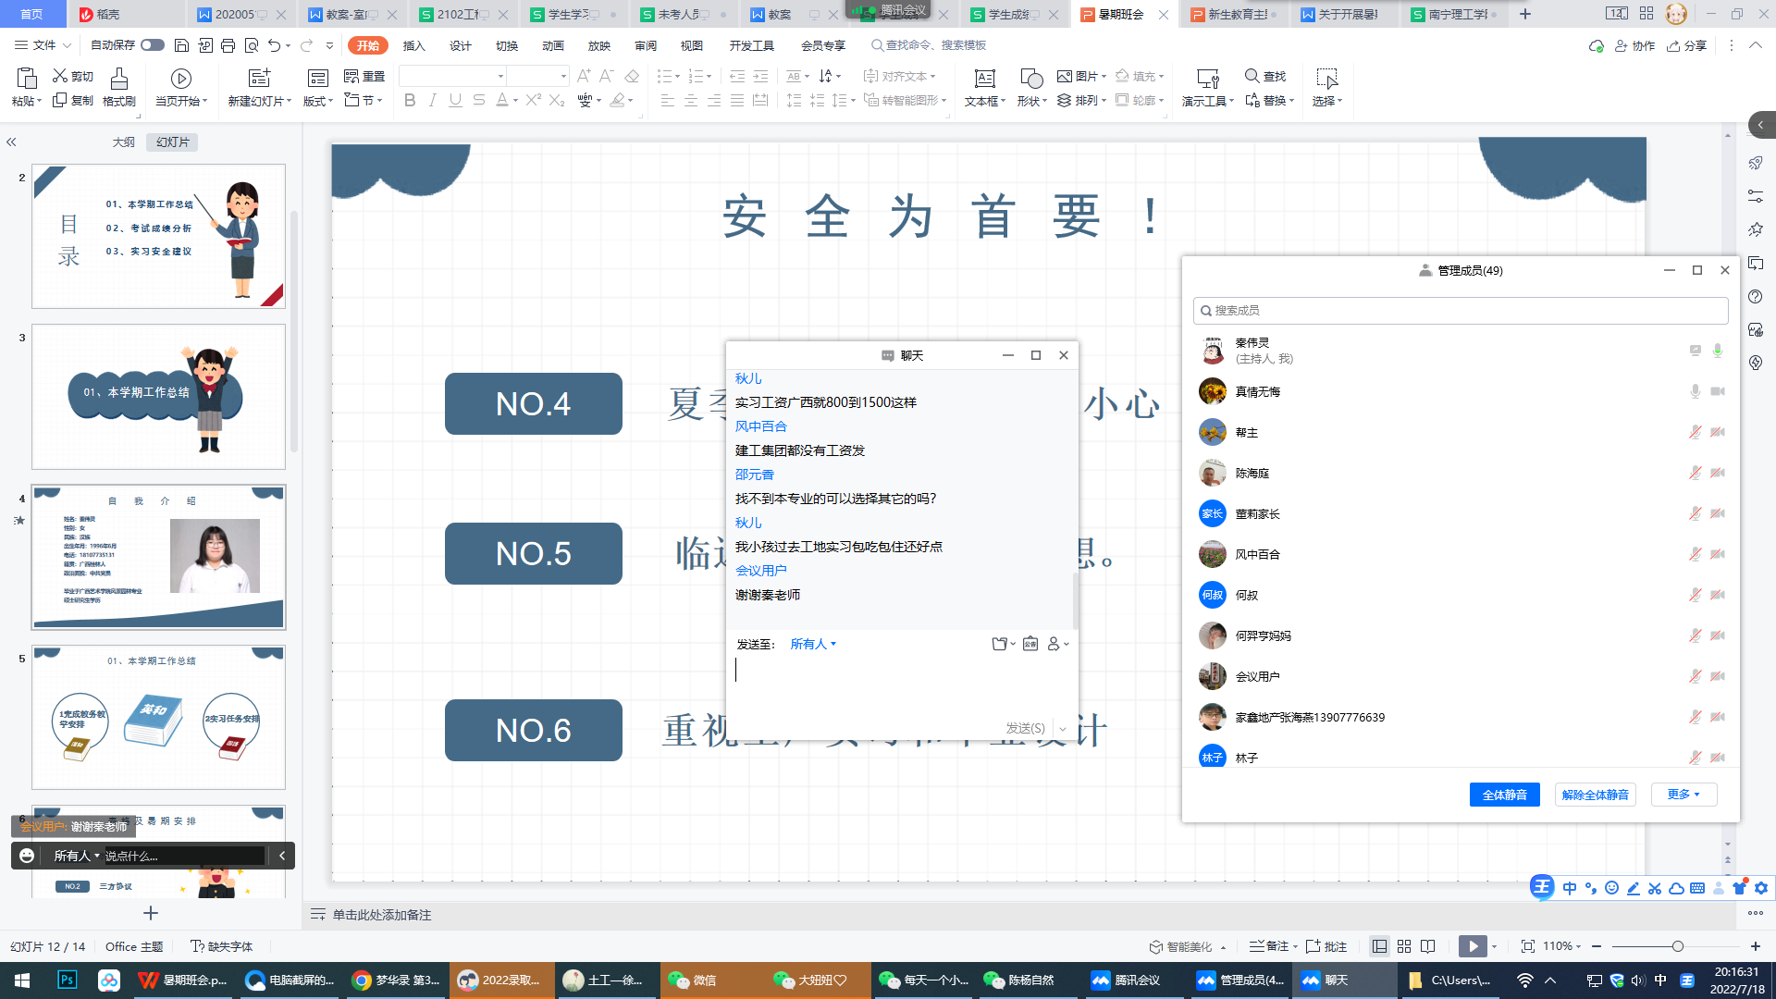
Task: Click the Shapes (形状) icon
Action: 1030,80
